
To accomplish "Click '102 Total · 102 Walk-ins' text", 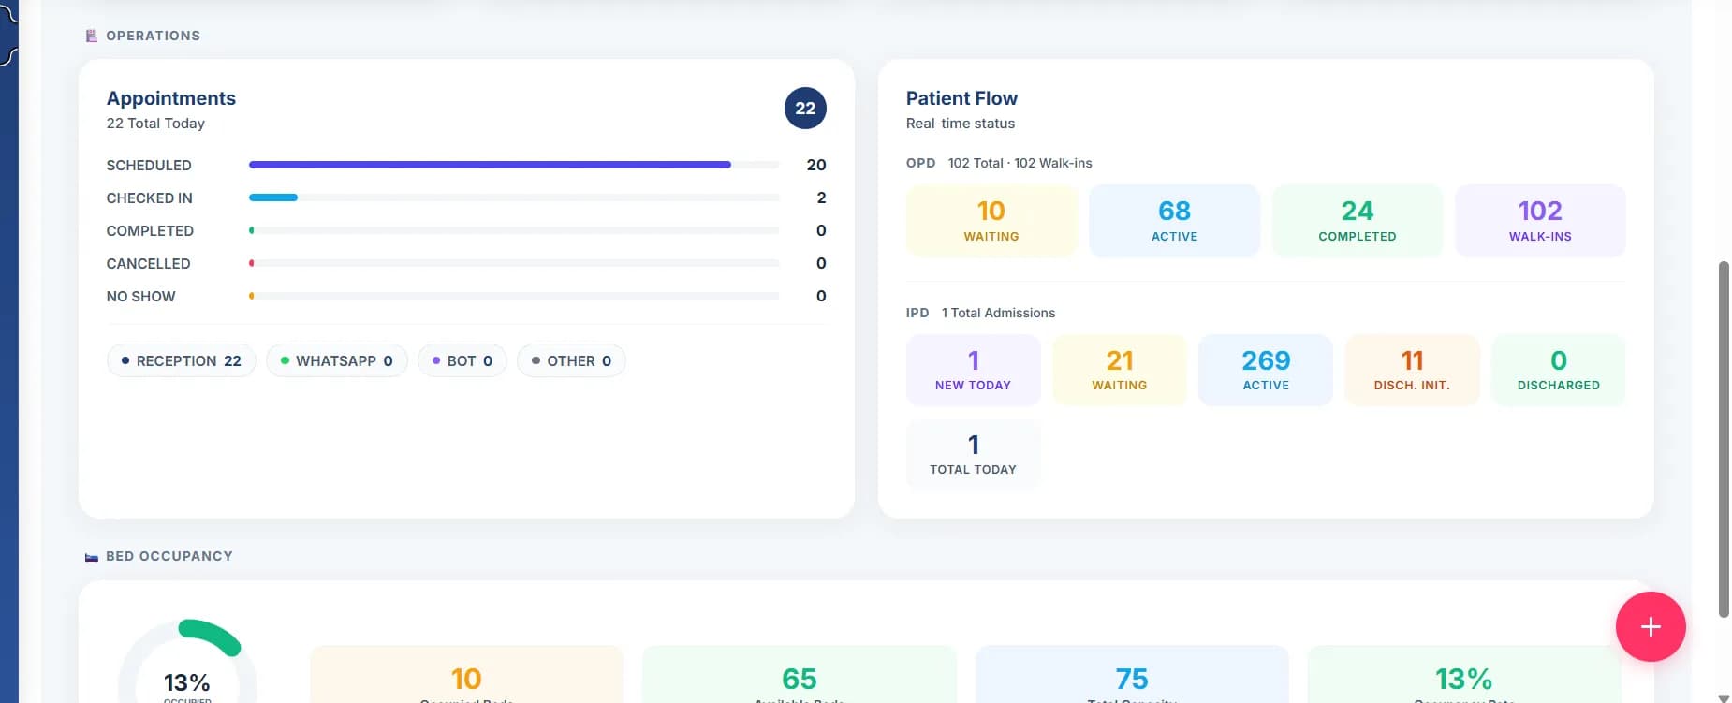I will coord(1020,163).
